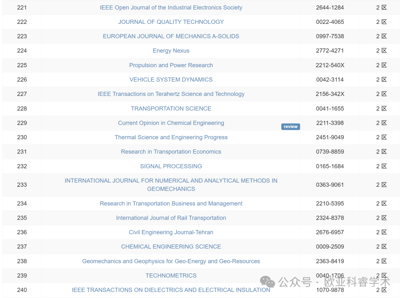Open Current Opinion in Chemical Engineering link

(x=171, y=123)
